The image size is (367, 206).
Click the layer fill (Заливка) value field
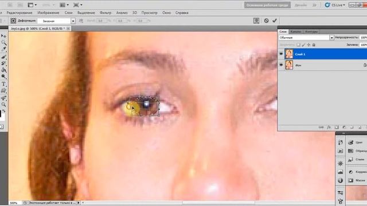(363, 45)
